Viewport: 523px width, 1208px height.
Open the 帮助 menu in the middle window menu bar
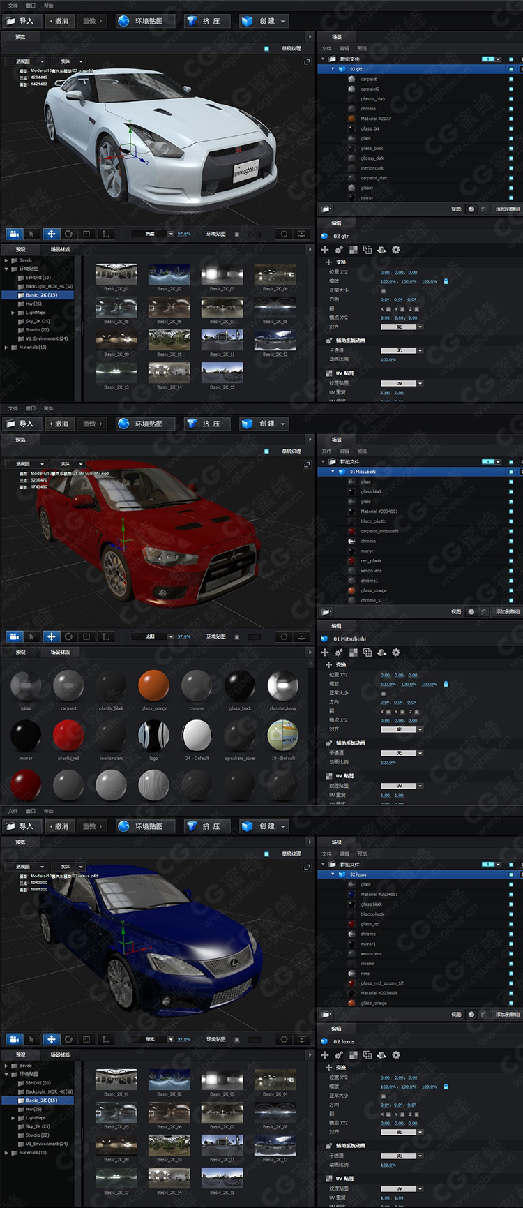pos(48,408)
